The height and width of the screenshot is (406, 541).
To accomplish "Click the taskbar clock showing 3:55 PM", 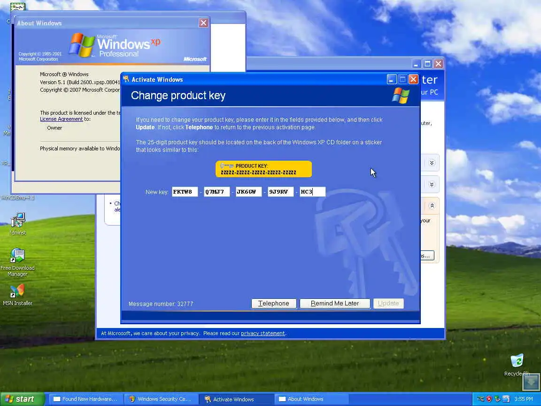I will pyautogui.click(x=524, y=399).
